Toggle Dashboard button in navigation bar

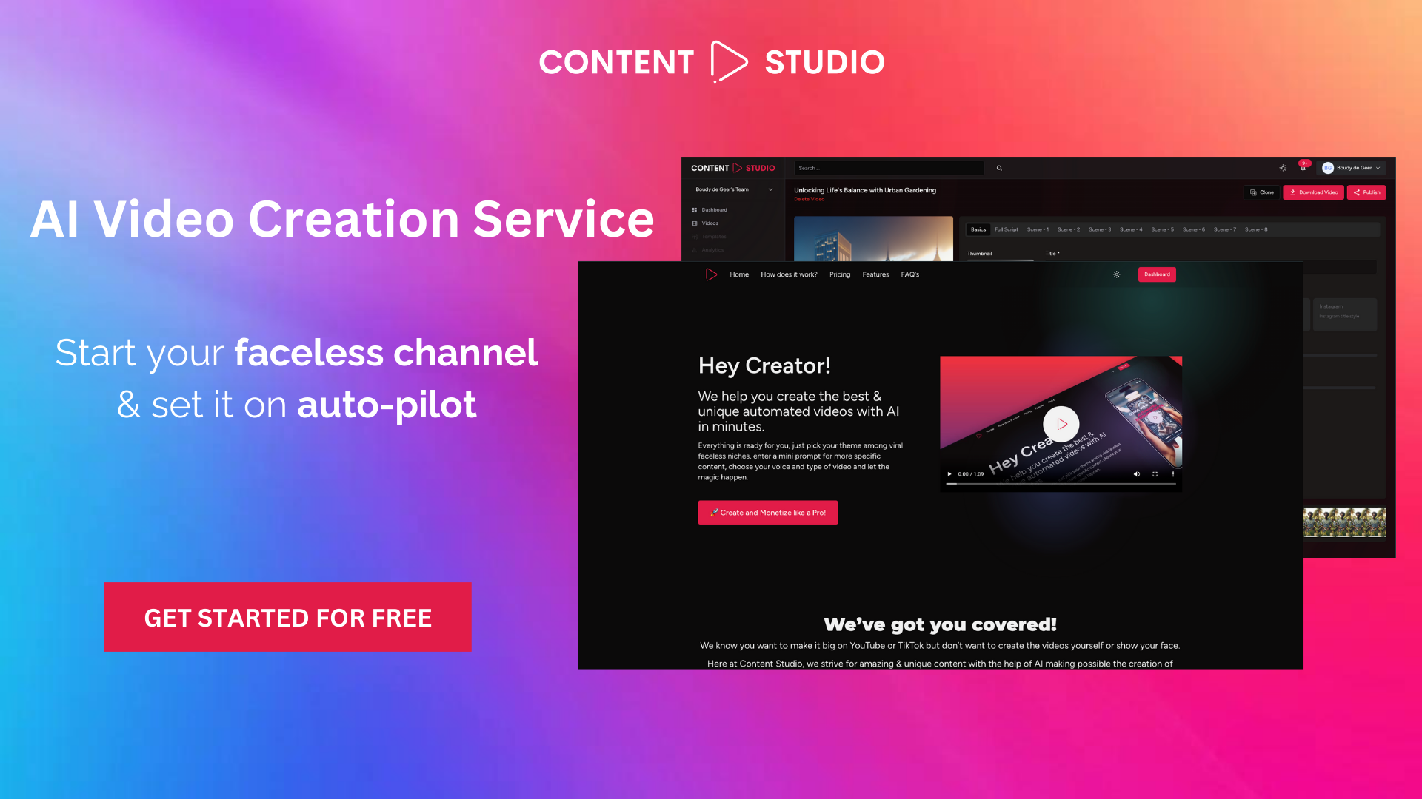[x=1155, y=274]
